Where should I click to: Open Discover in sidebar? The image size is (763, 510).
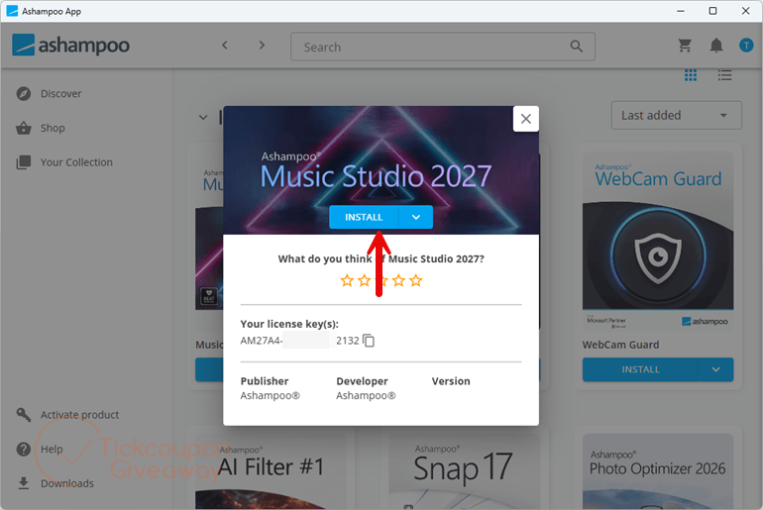click(x=60, y=93)
